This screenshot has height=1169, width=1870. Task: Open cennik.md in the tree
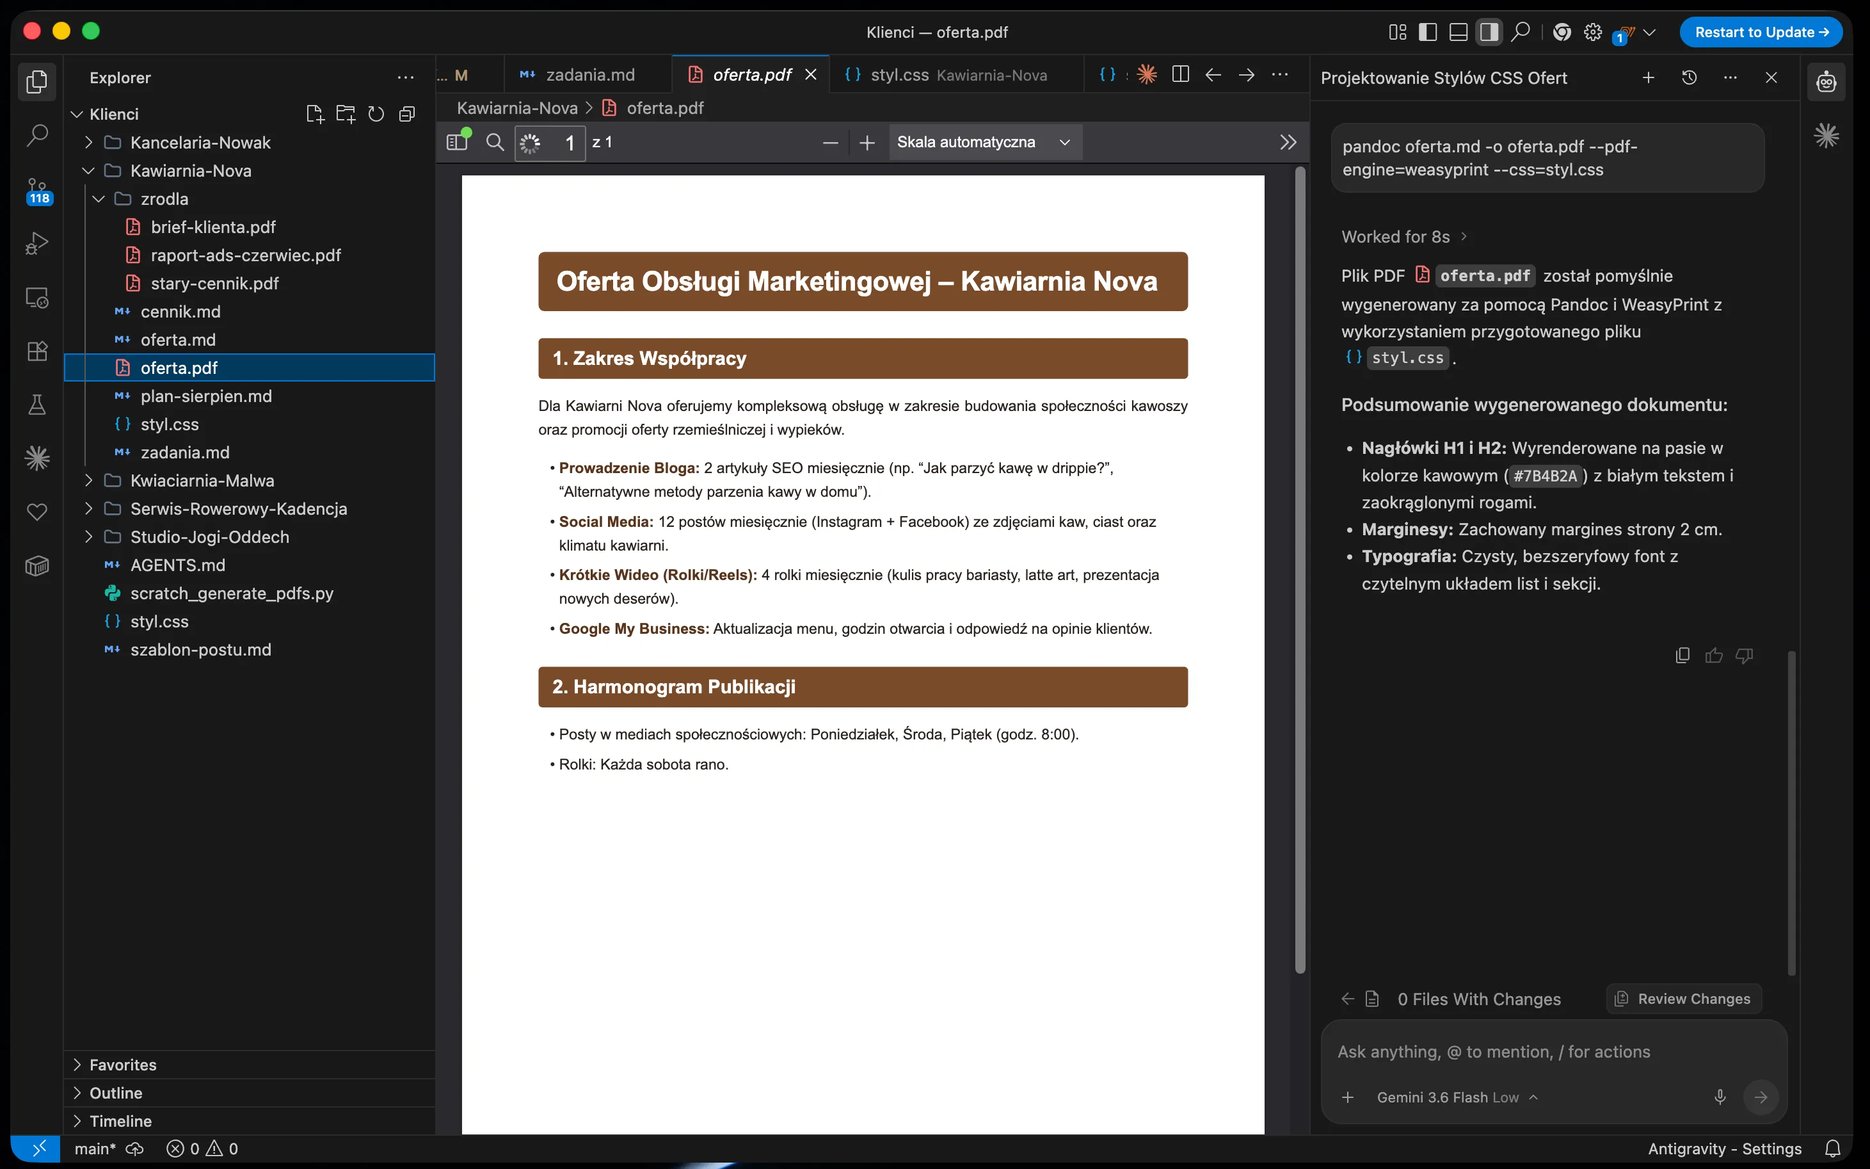pyautogui.click(x=249, y=312)
